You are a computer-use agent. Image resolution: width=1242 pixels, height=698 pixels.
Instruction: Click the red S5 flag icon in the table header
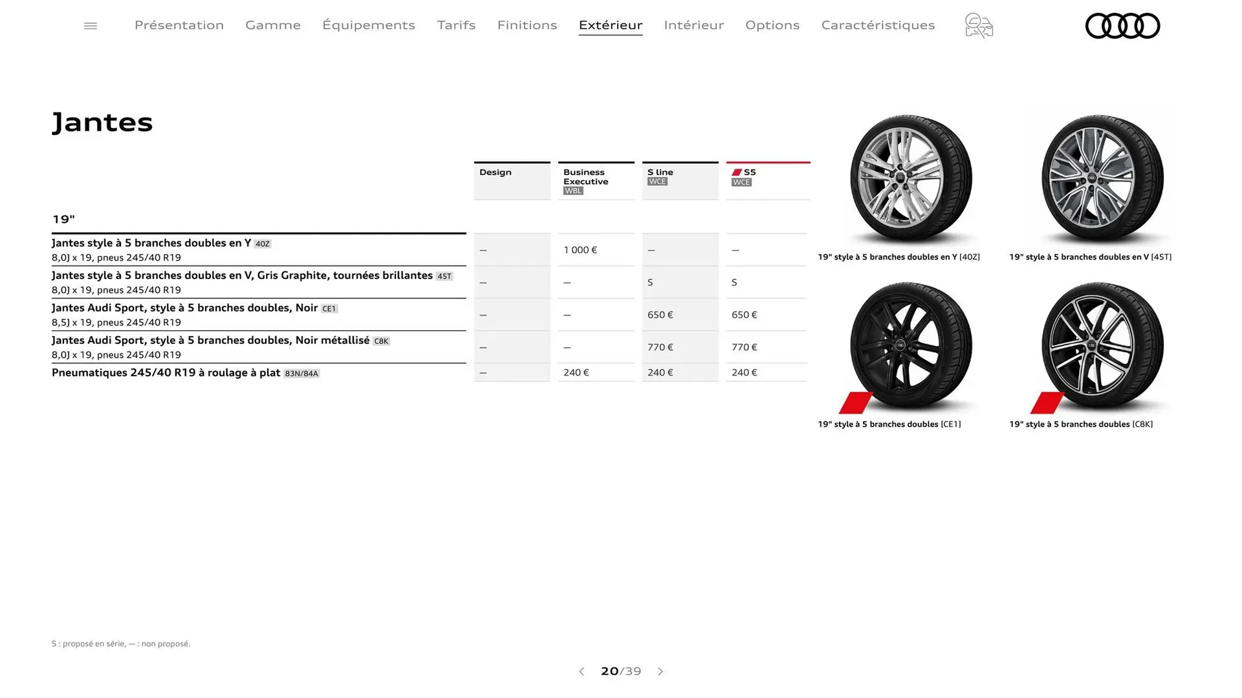[737, 171]
